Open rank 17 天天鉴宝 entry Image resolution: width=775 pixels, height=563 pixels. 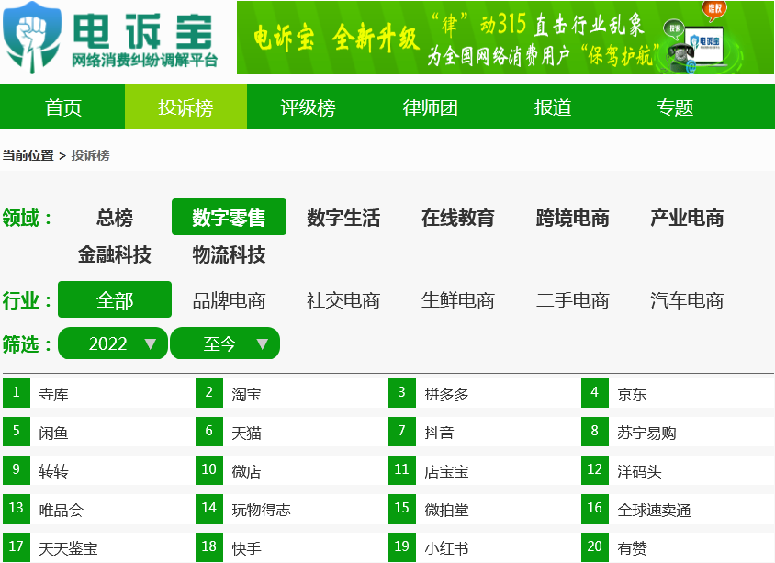(x=97, y=547)
